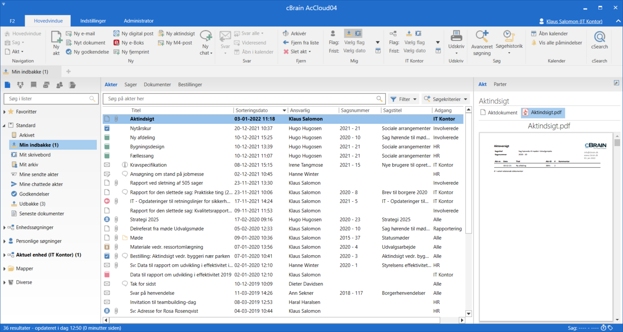Expand the Mapper node
This screenshot has height=332, width=623.
[x=4, y=269]
